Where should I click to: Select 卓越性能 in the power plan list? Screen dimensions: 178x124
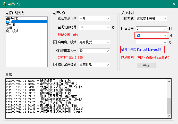[x=26, y=19]
